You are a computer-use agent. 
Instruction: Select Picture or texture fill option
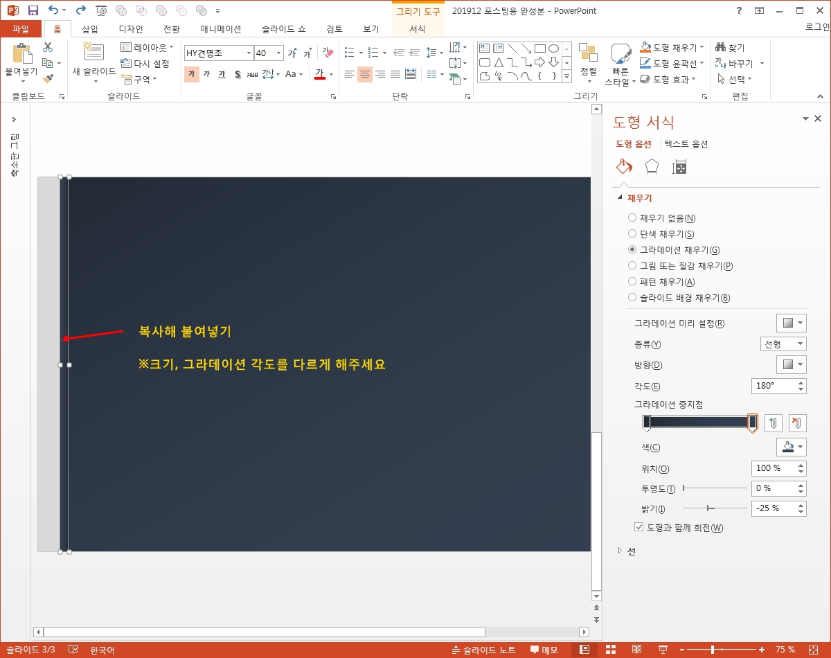[680, 266]
